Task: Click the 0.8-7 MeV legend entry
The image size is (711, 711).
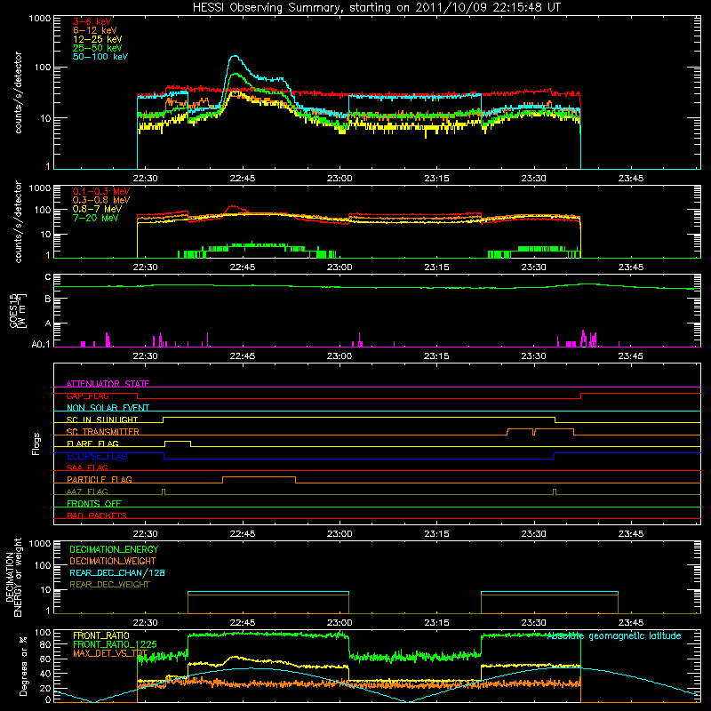Action: (x=98, y=209)
